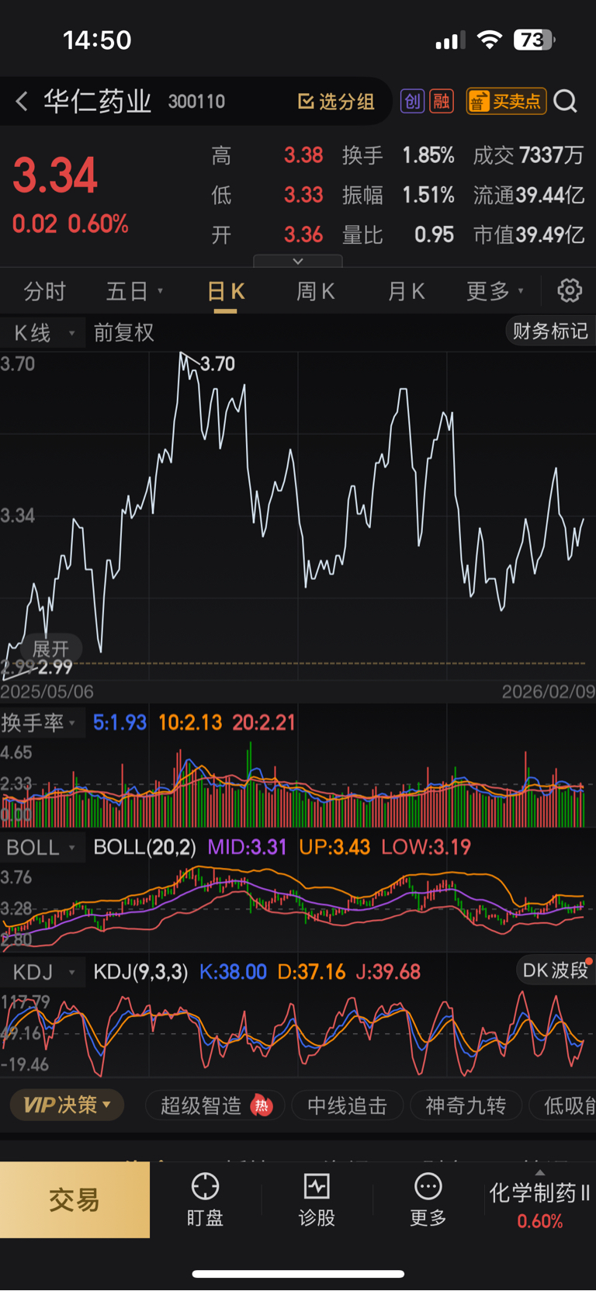The width and height of the screenshot is (596, 1291).
Task: Tap the Wi-Fi status icon
Action: pos(490,40)
